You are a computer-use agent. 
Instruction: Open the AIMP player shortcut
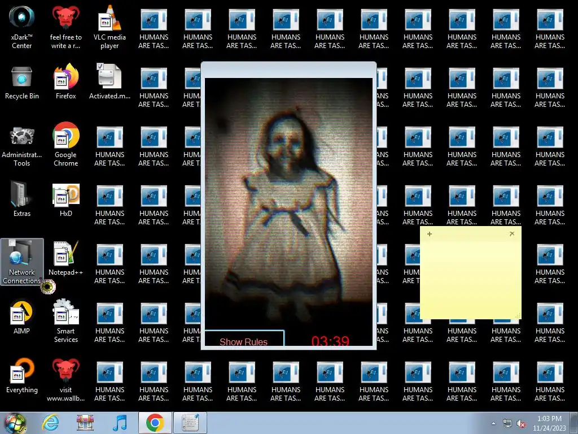22,317
